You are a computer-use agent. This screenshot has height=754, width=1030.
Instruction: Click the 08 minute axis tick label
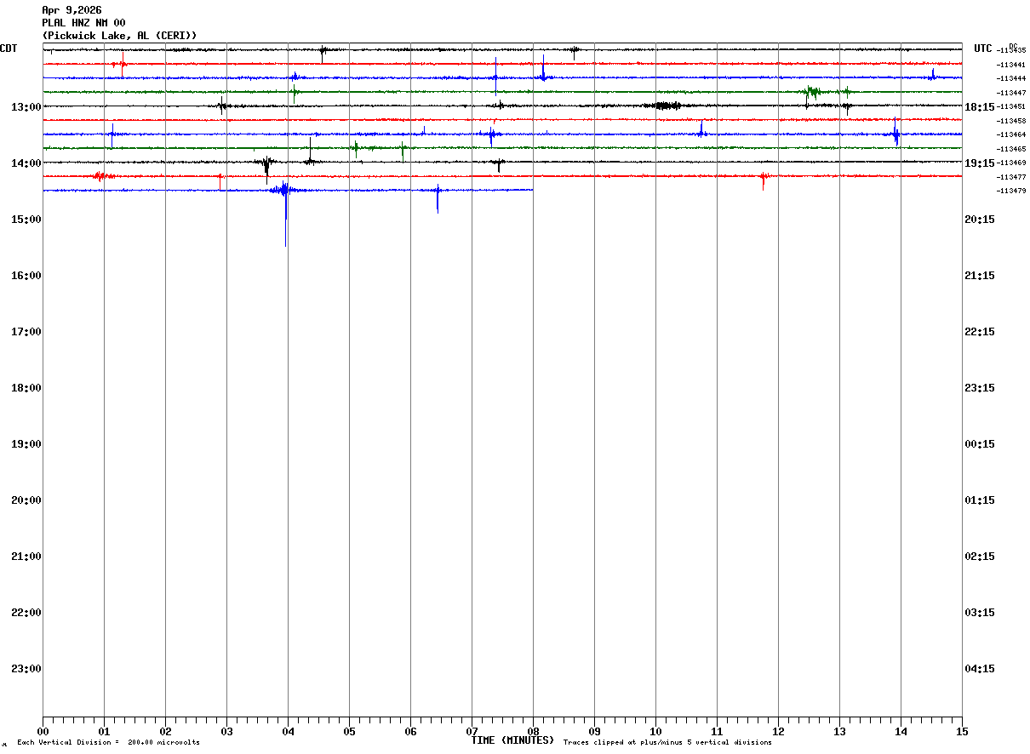tap(533, 731)
